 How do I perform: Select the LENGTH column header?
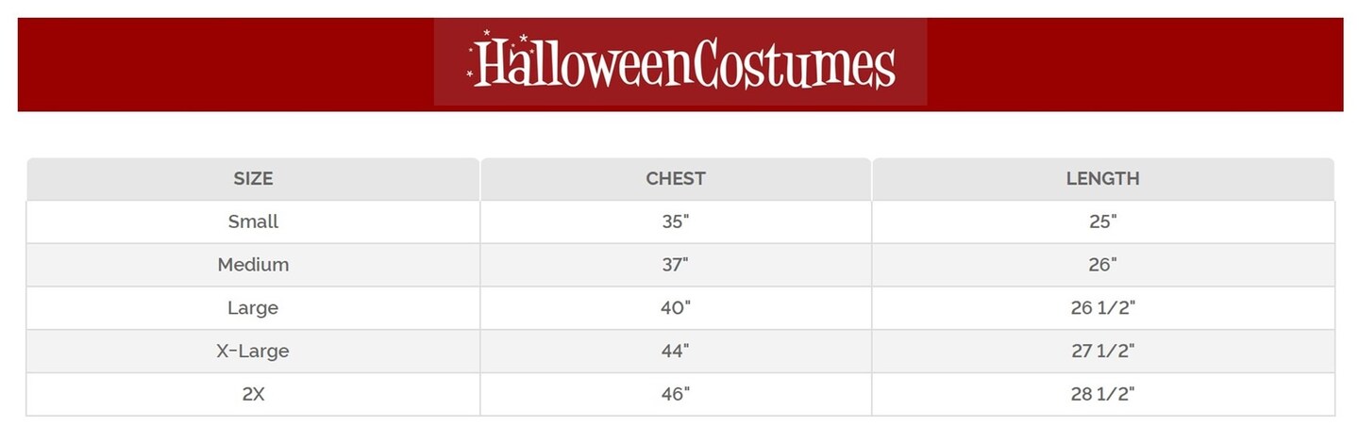pos(1102,178)
